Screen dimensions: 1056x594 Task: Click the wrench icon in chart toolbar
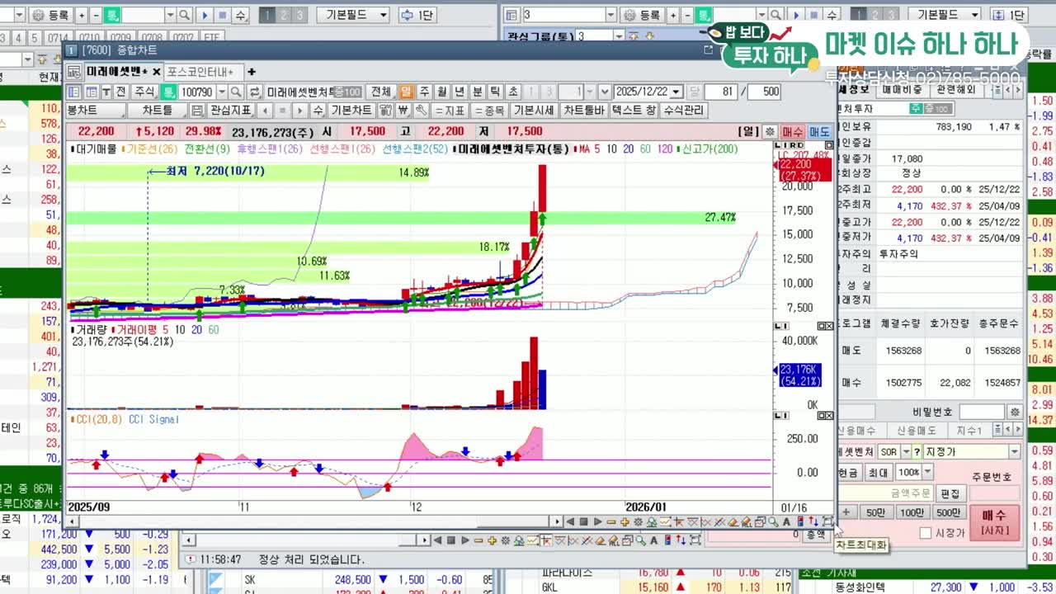coord(421,110)
